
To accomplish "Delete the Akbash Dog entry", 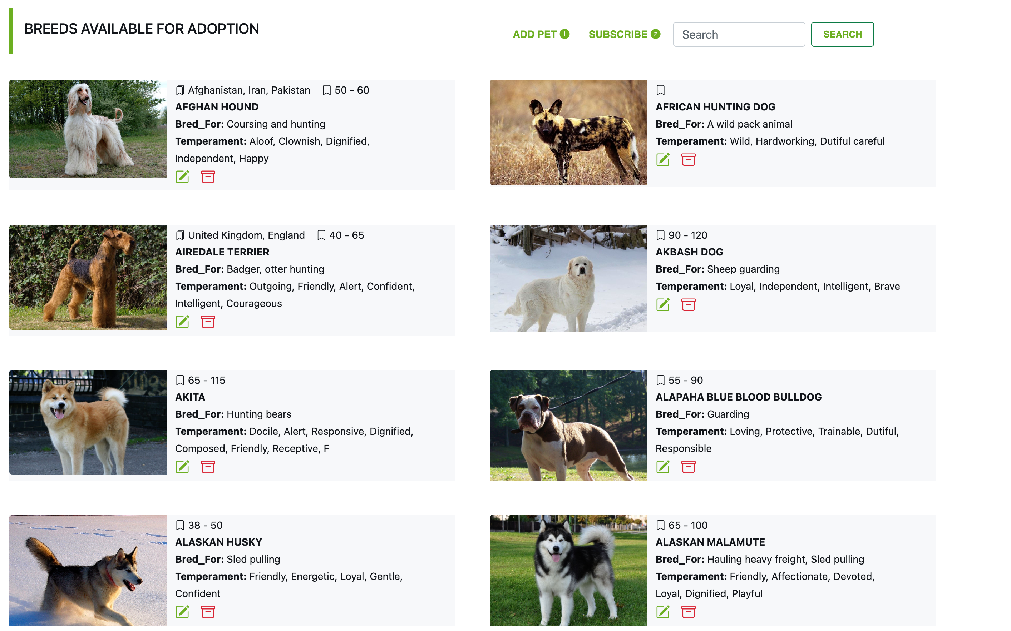I will click(x=688, y=305).
